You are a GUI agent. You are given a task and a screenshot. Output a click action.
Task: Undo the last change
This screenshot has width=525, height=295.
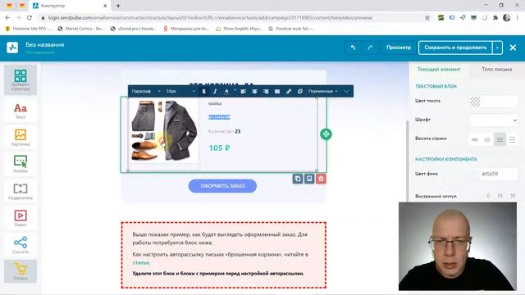(x=353, y=48)
